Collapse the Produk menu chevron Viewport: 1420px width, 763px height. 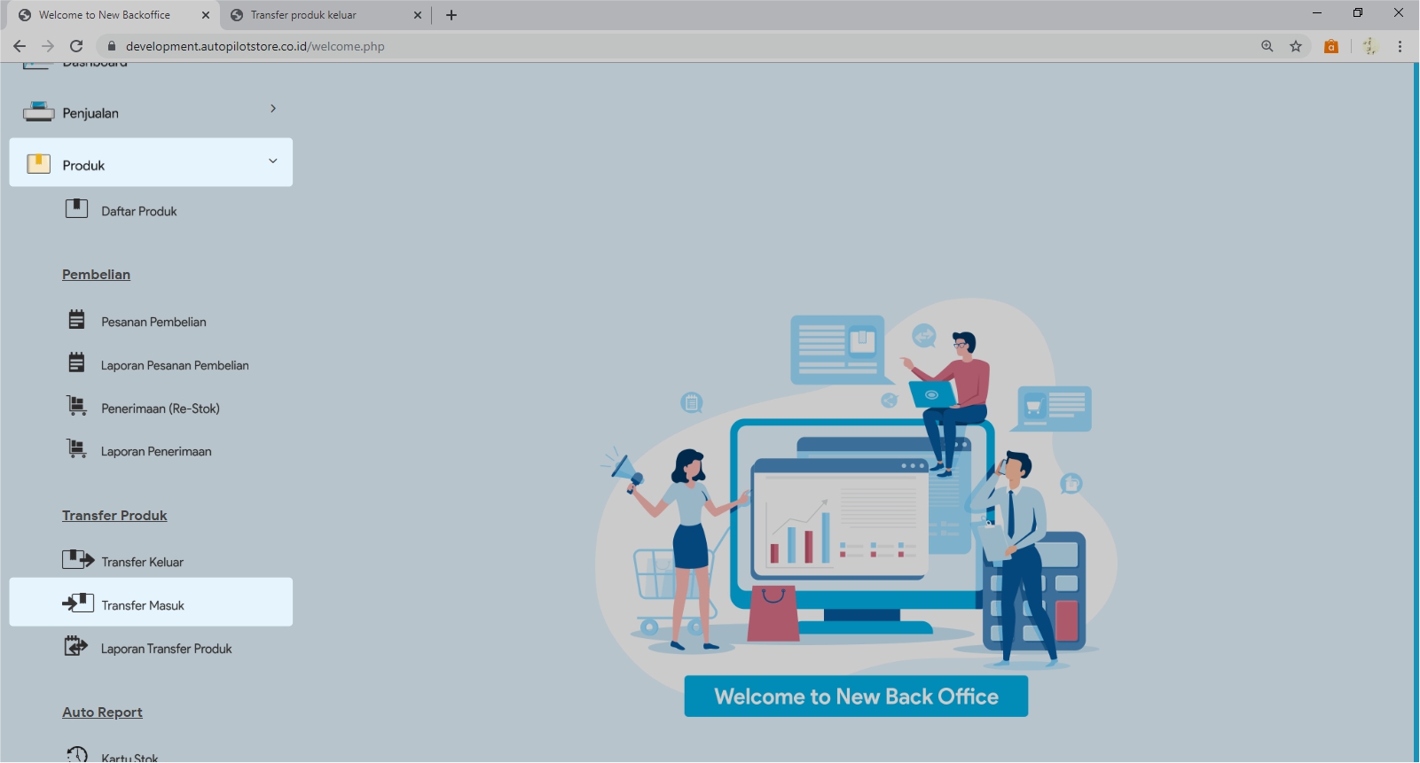pos(273,161)
